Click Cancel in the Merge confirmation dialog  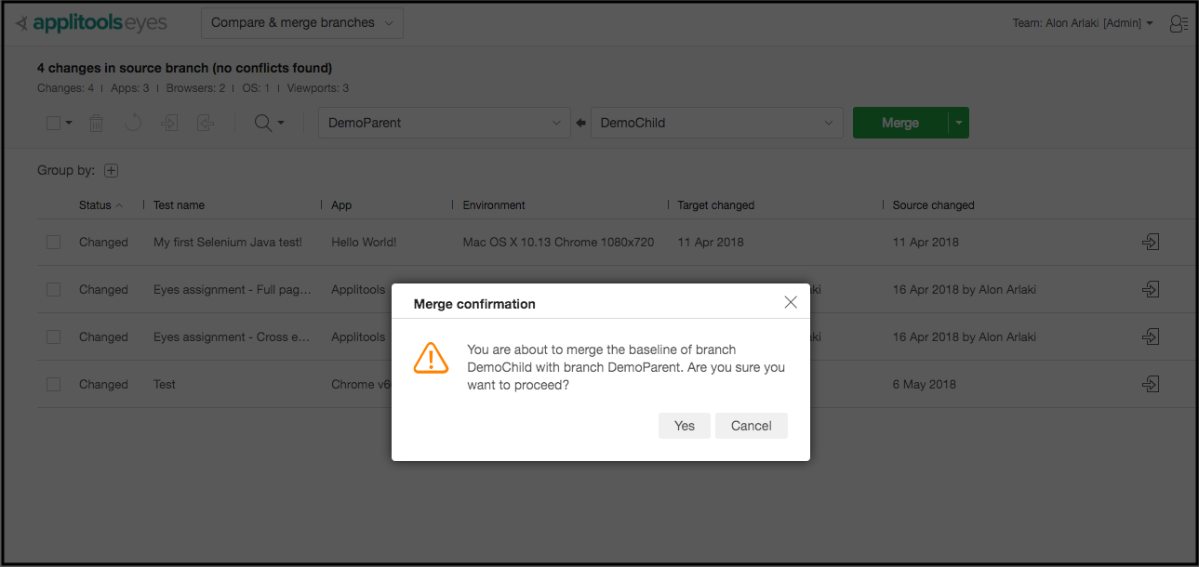[751, 426]
